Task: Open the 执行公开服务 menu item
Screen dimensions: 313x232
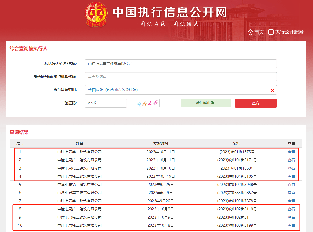Action: pyautogui.click(x=289, y=32)
